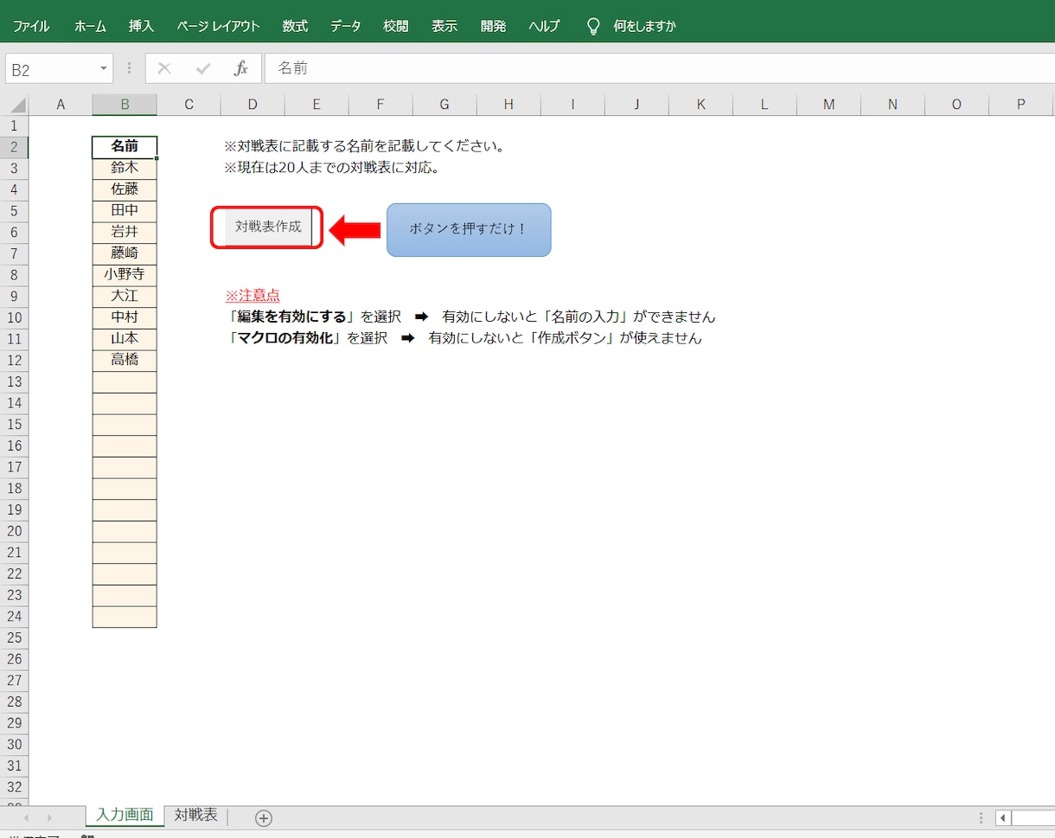Switch to the 数式 tab

tap(295, 26)
